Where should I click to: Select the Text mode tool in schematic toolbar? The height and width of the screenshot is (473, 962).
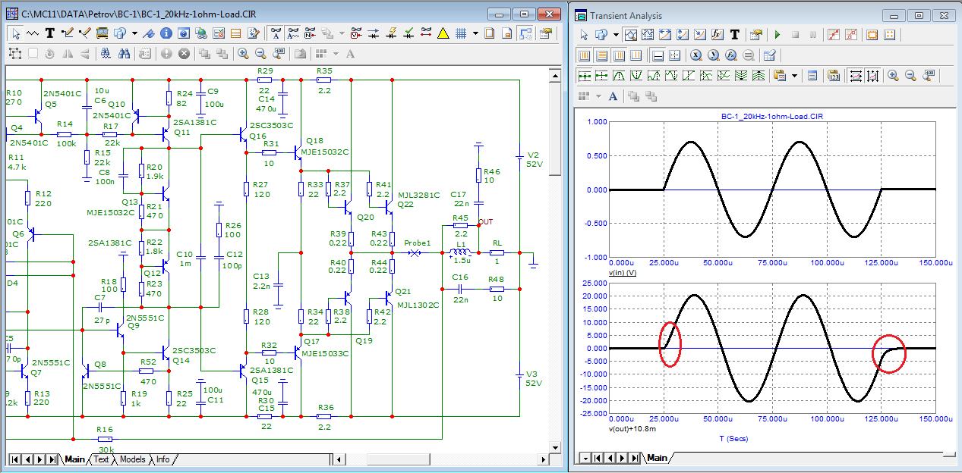50,33
